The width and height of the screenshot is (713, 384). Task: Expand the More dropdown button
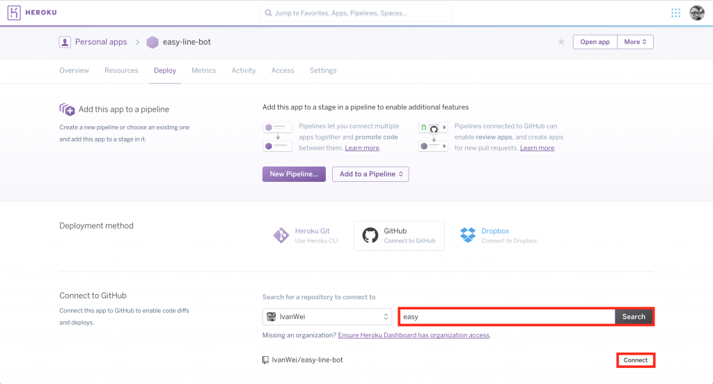(x=635, y=42)
